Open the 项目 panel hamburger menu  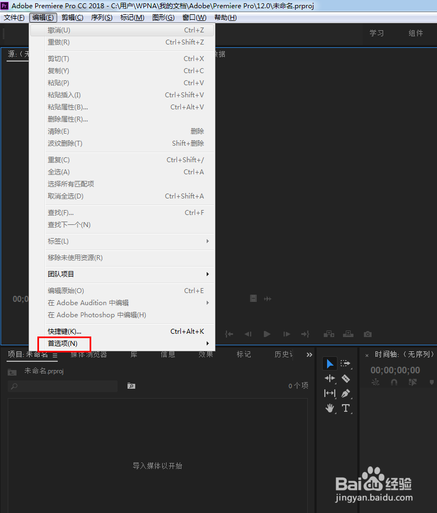tap(55, 355)
